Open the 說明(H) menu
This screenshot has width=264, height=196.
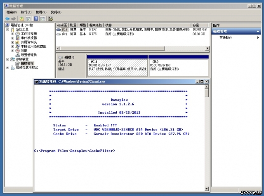pyautogui.click(x=56, y=12)
